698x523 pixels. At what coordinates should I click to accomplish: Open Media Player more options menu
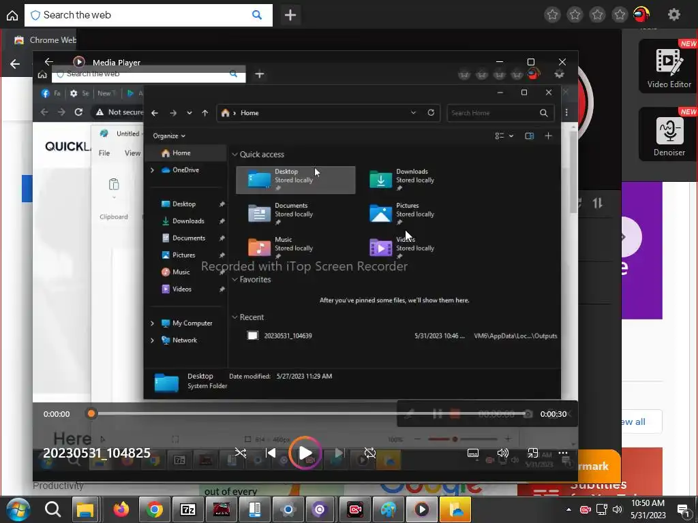563,453
